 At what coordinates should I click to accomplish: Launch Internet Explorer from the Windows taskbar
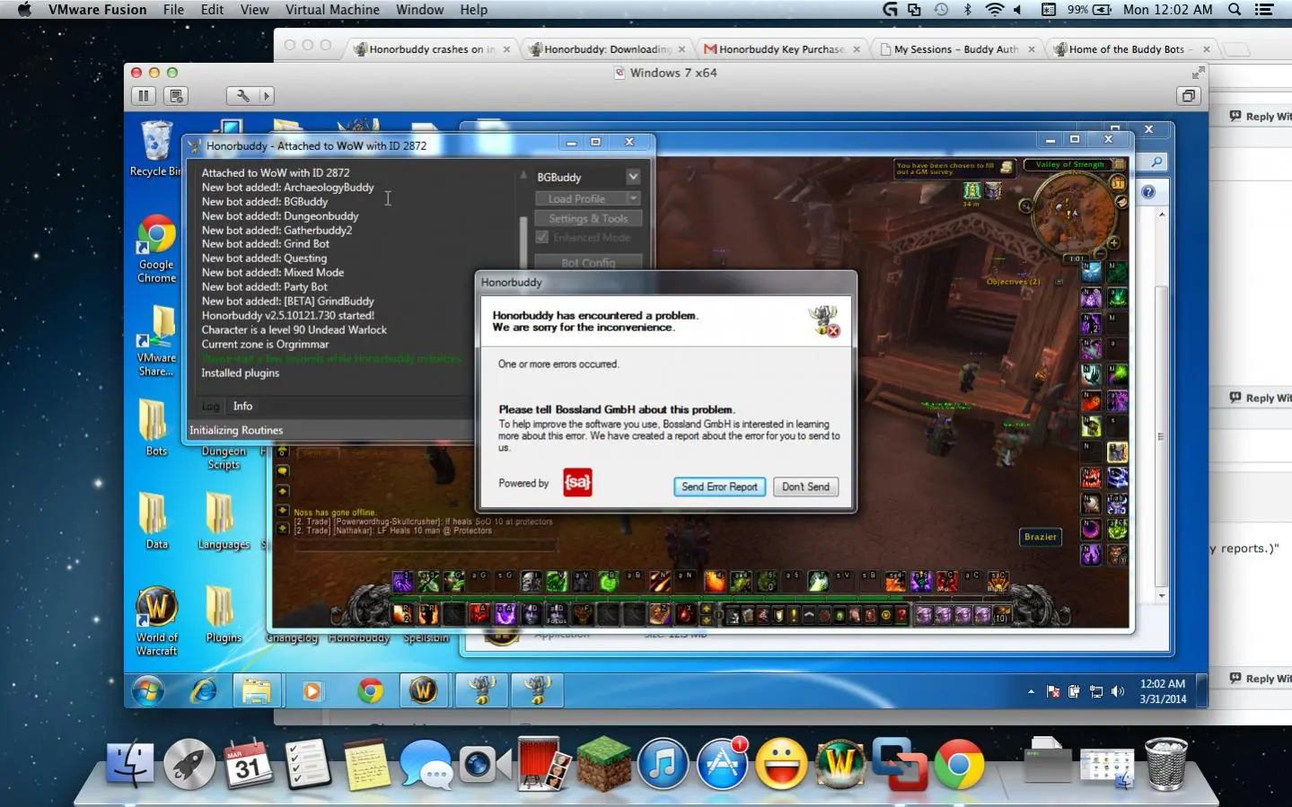click(204, 690)
